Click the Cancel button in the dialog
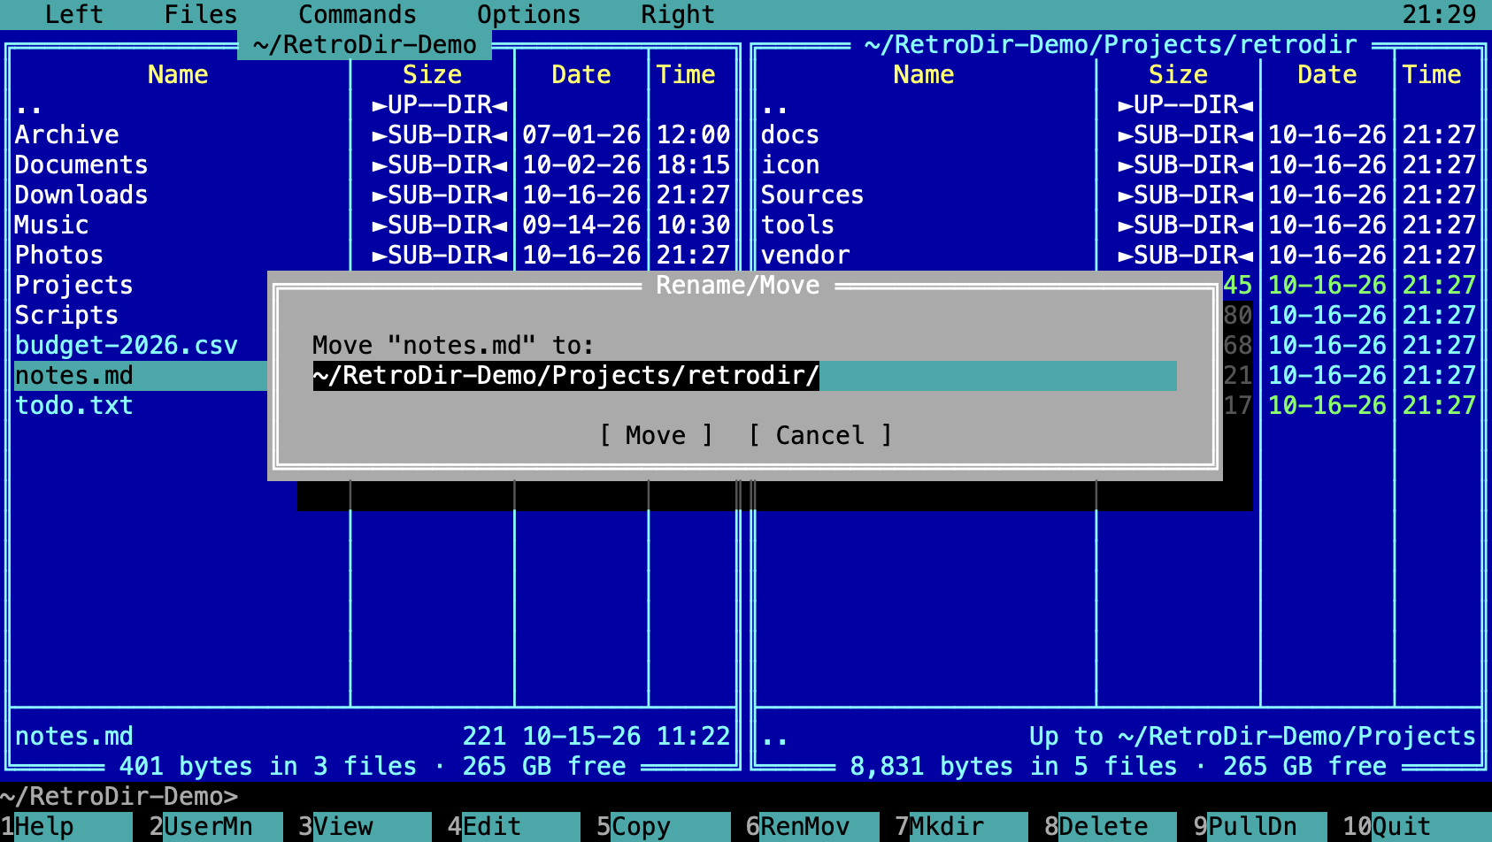This screenshot has width=1492, height=842. click(820, 435)
